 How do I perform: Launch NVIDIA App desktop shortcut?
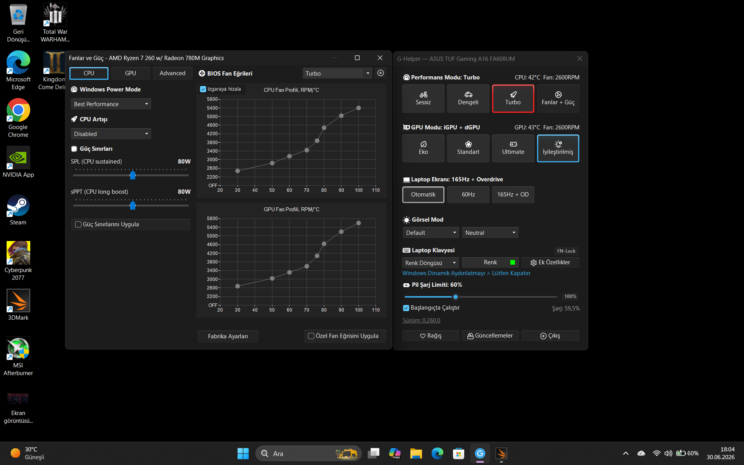pos(18,162)
